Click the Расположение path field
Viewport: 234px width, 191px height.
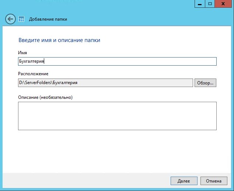tap(105, 83)
